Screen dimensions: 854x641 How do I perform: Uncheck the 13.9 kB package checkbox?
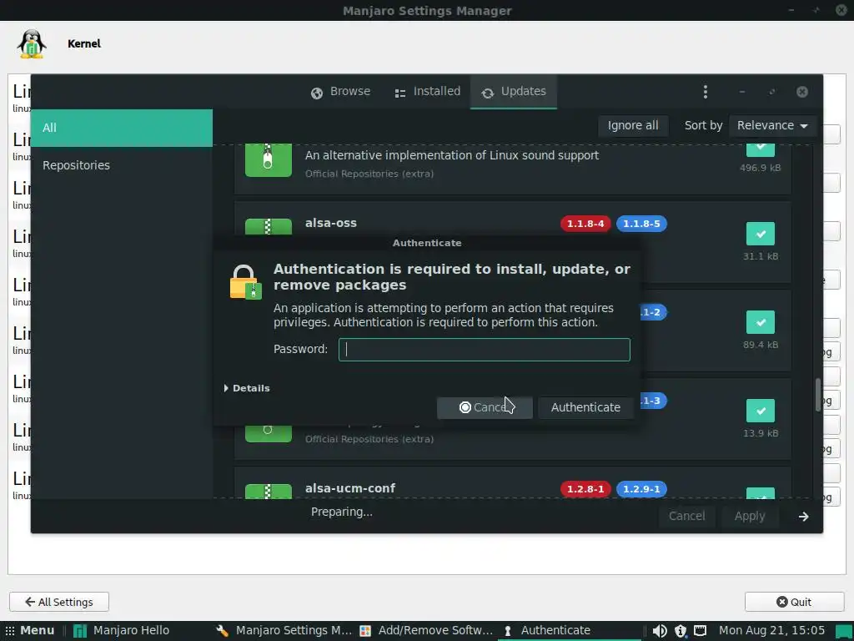click(x=761, y=411)
